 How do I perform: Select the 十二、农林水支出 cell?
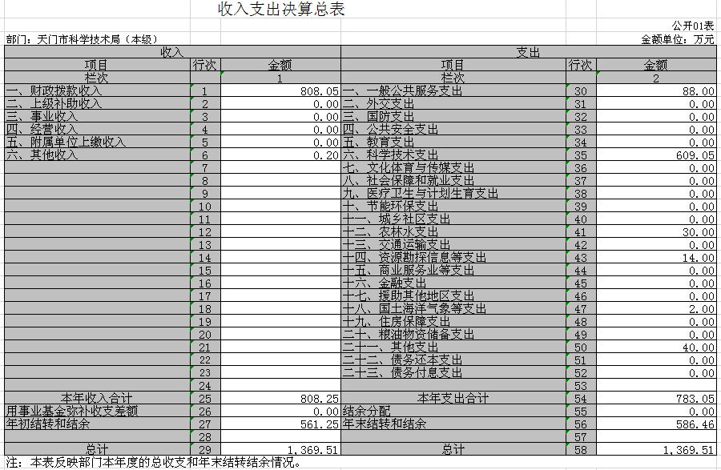[x=453, y=232]
